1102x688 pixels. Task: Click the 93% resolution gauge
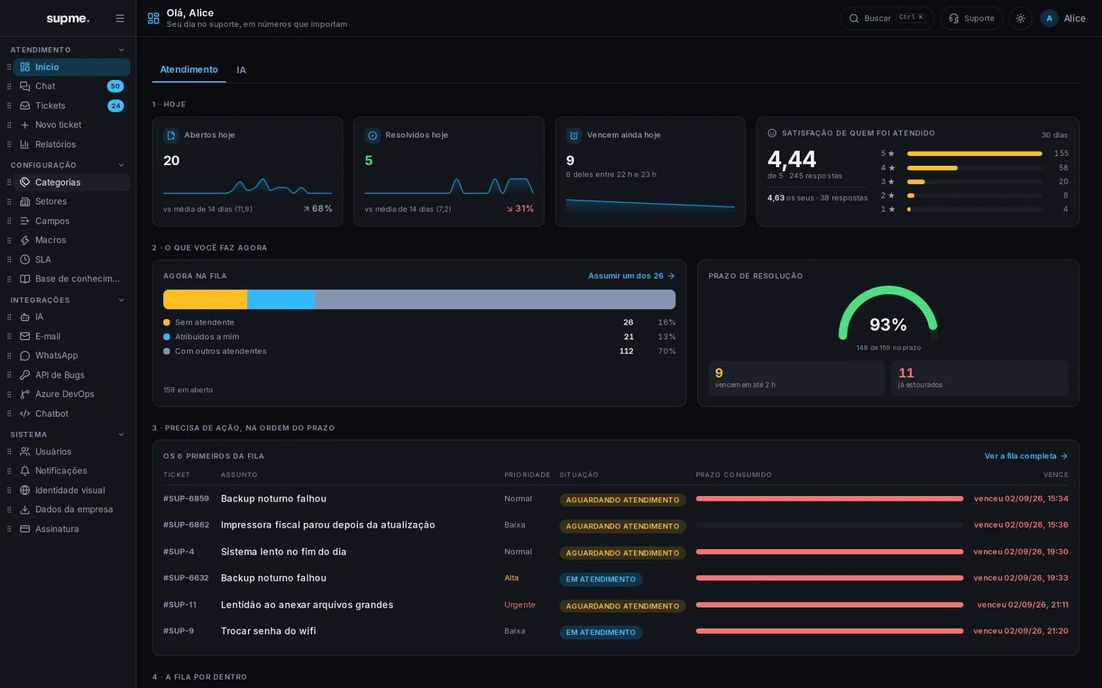point(888,314)
